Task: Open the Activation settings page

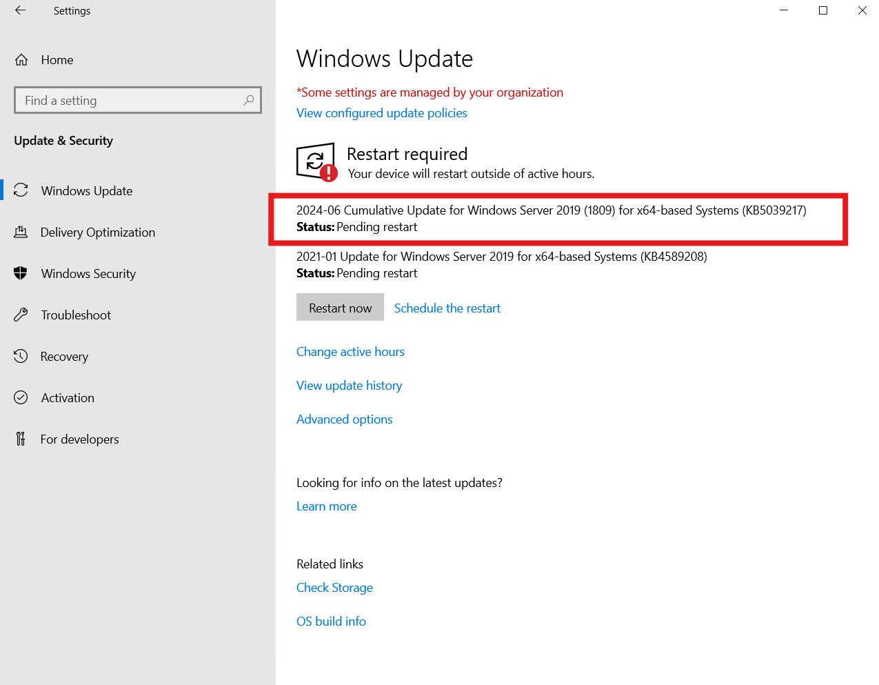Action: click(x=68, y=398)
